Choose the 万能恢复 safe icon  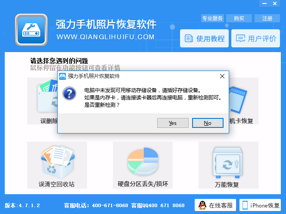coord(227,163)
